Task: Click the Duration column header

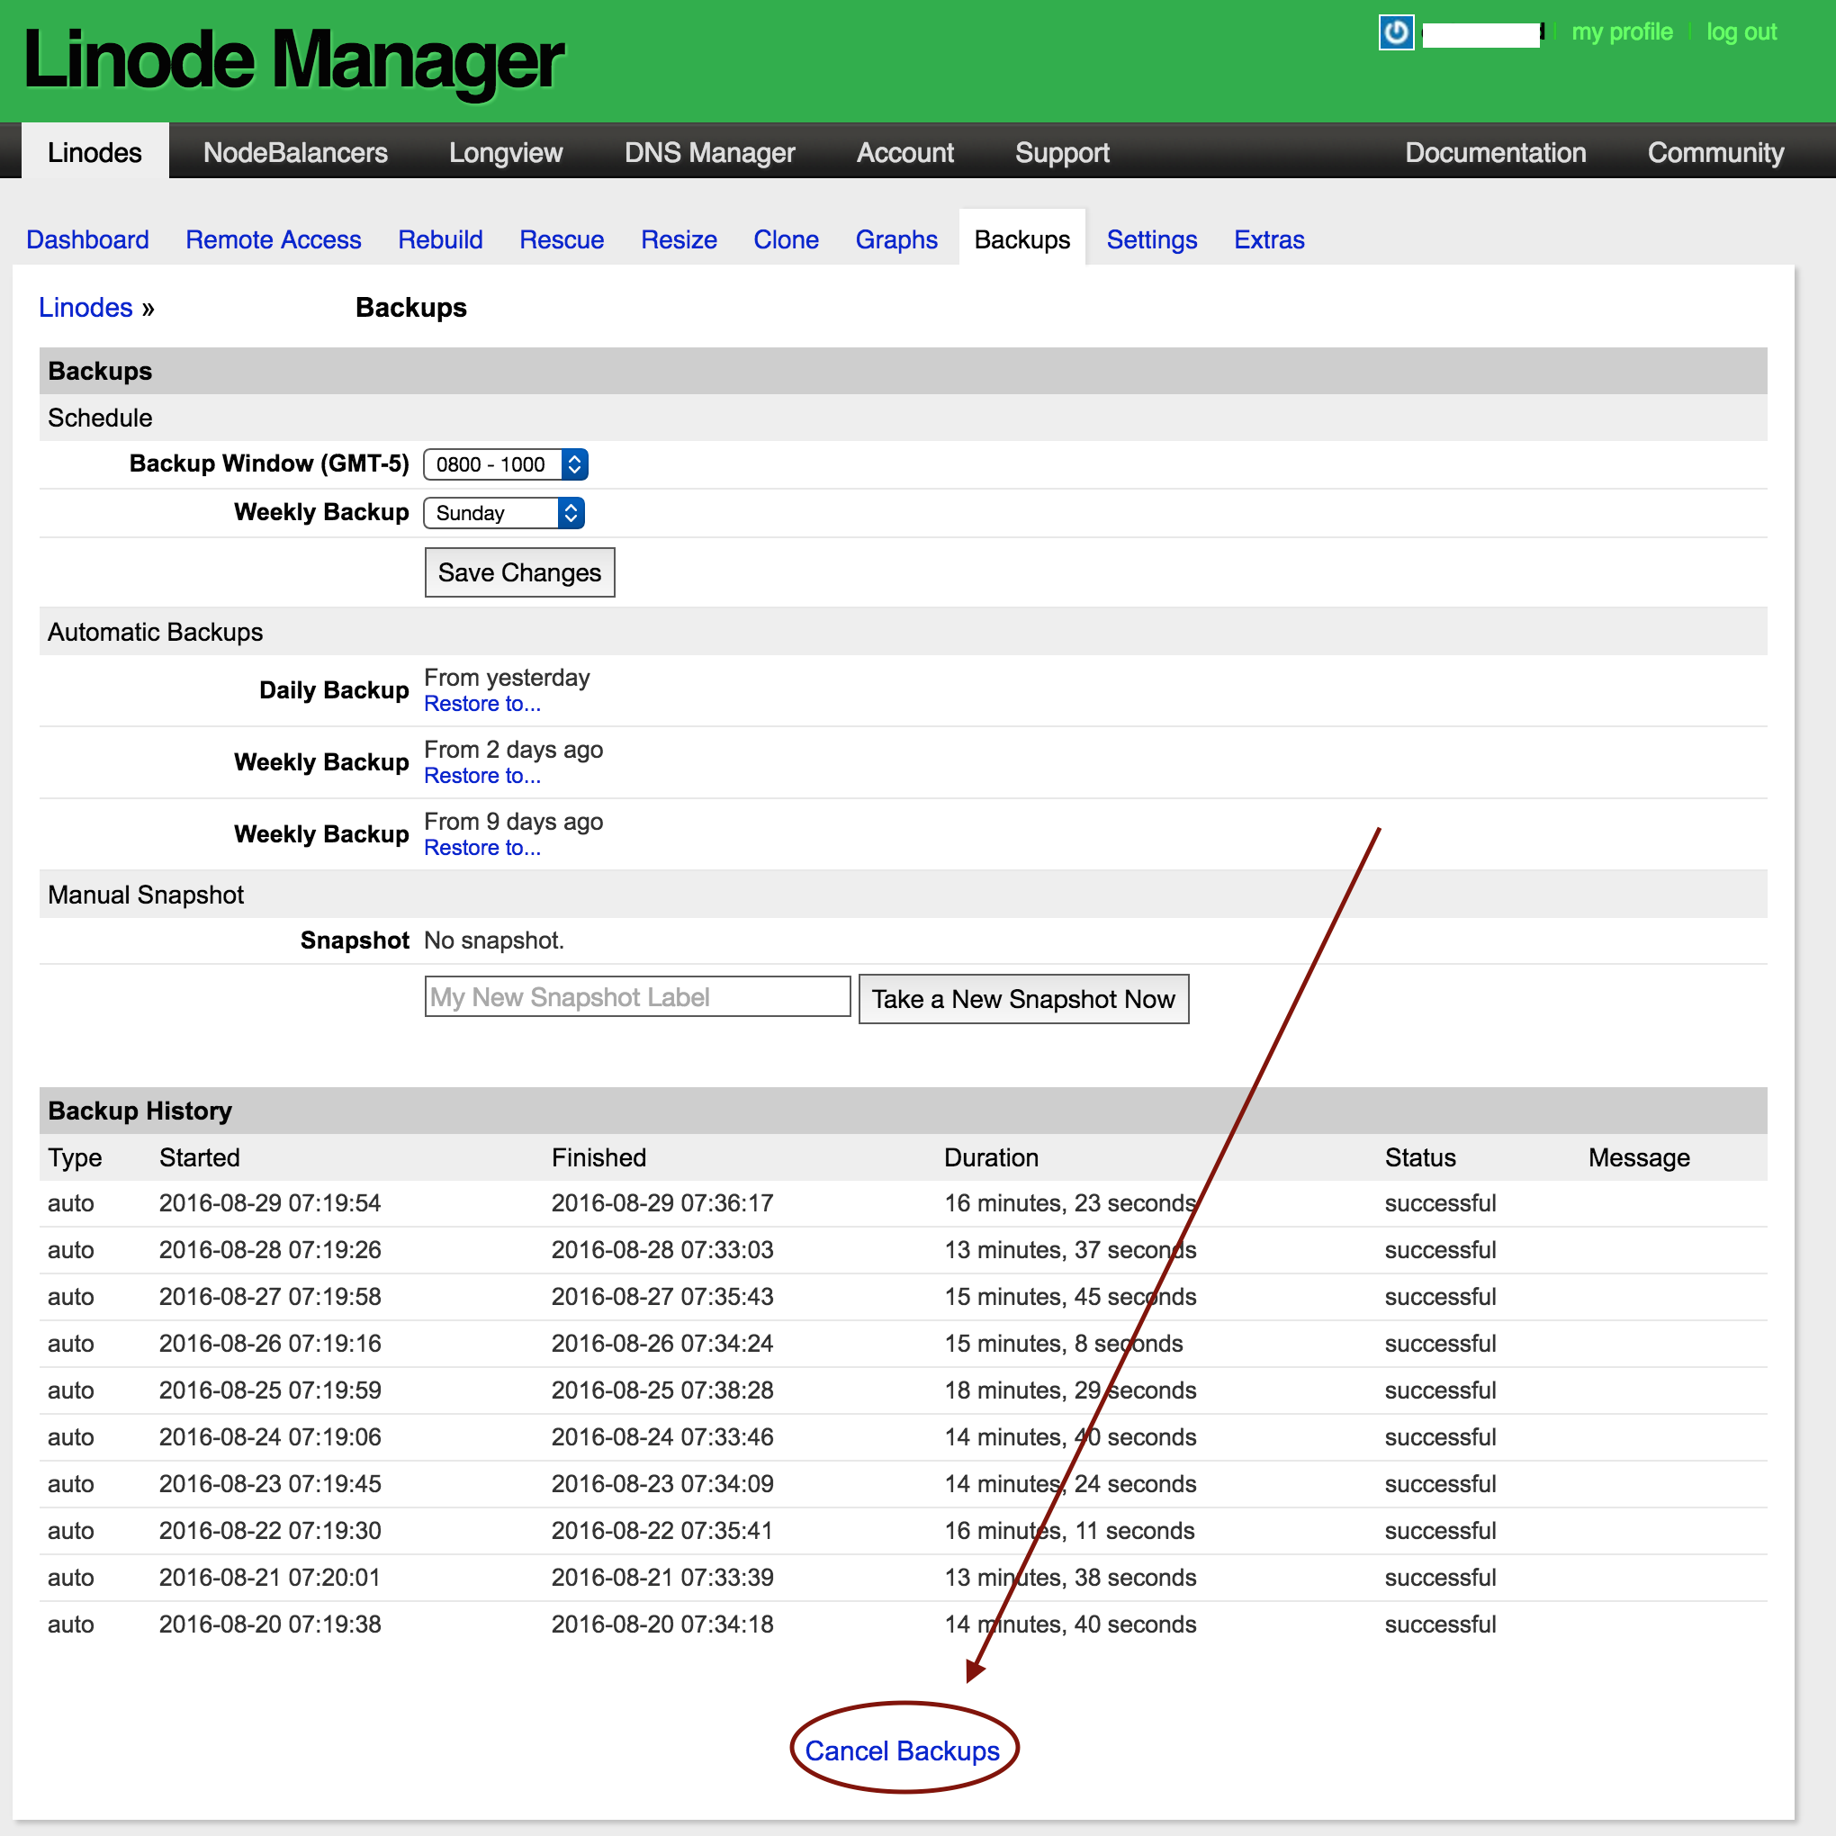Action: pyautogui.click(x=991, y=1157)
